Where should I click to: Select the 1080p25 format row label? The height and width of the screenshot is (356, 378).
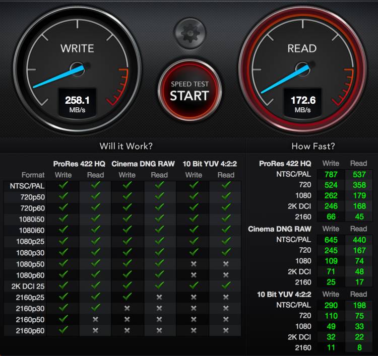click(x=30, y=241)
